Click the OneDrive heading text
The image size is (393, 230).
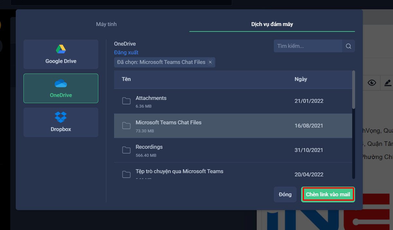pyautogui.click(x=125, y=44)
